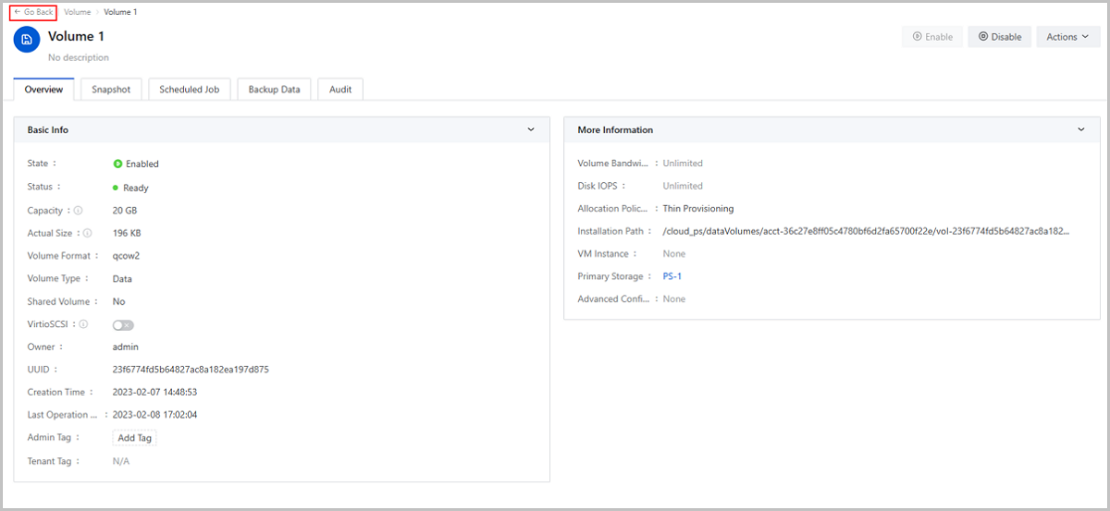Click the Go Back arrow icon
This screenshot has width=1110, height=511.
pyautogui.click(x=18, y=12)
